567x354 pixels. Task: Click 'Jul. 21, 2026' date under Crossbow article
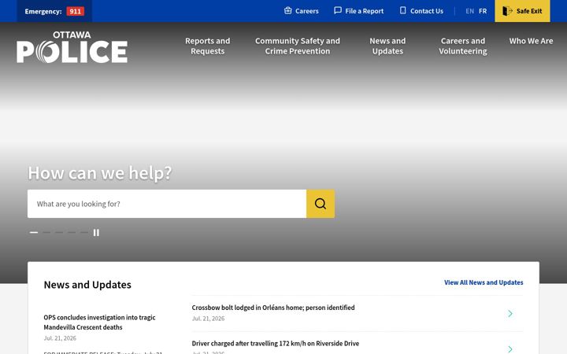(208, 319)
